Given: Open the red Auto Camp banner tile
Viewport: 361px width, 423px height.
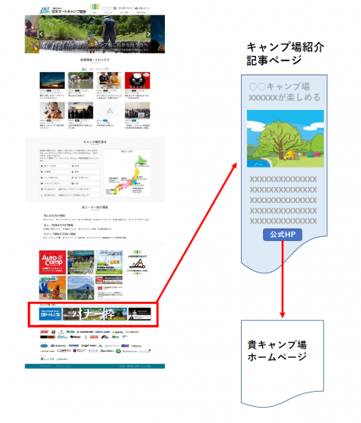Looking at the screenshot, I should (52, 262).
